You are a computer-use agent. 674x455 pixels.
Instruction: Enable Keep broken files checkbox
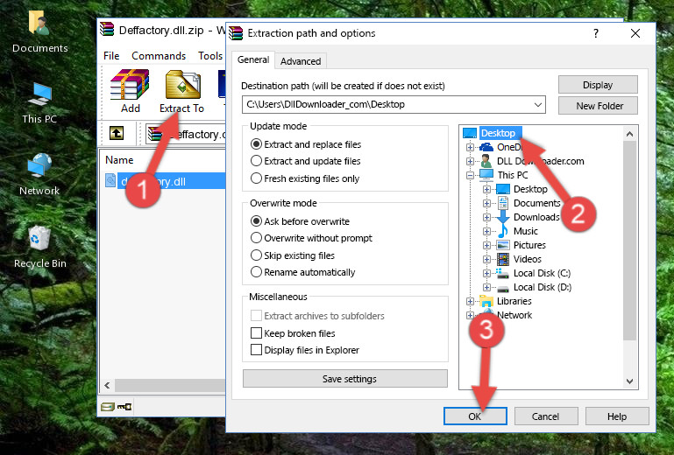256,333
